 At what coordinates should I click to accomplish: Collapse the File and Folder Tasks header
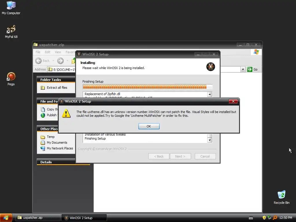click(48, 101)
